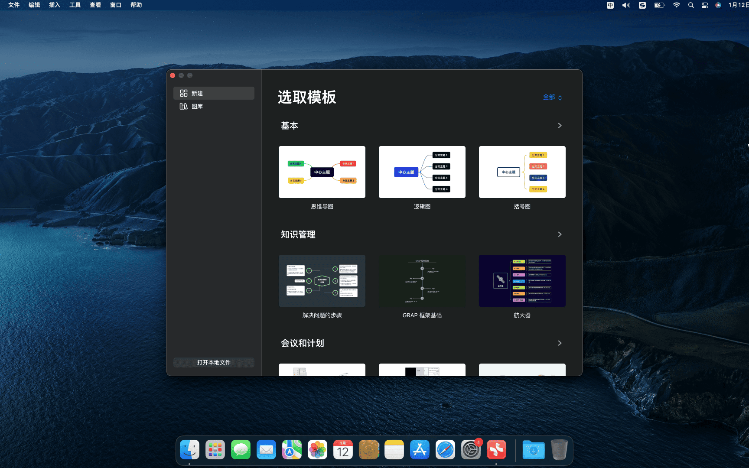Open Launchpad from the Dock

[x=215, y=449]
